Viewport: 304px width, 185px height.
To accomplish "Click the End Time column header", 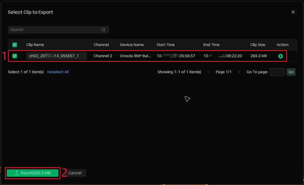I will click(x=211, y=45).
